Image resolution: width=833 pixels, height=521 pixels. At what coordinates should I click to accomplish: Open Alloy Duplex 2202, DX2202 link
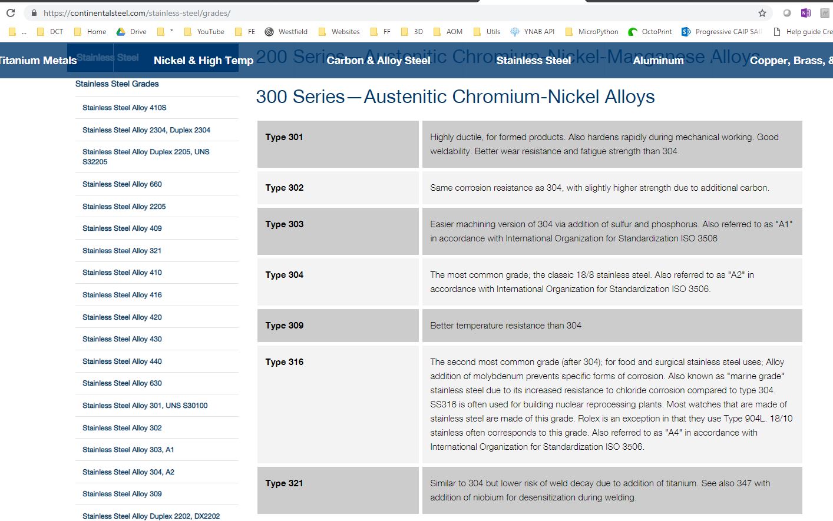[x=151, y=516]
